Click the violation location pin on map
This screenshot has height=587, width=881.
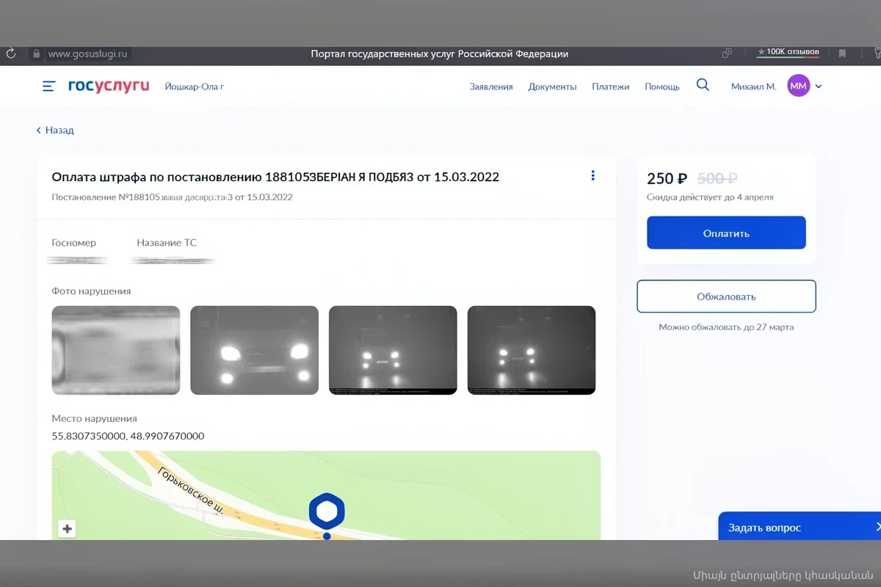[327, 512]
